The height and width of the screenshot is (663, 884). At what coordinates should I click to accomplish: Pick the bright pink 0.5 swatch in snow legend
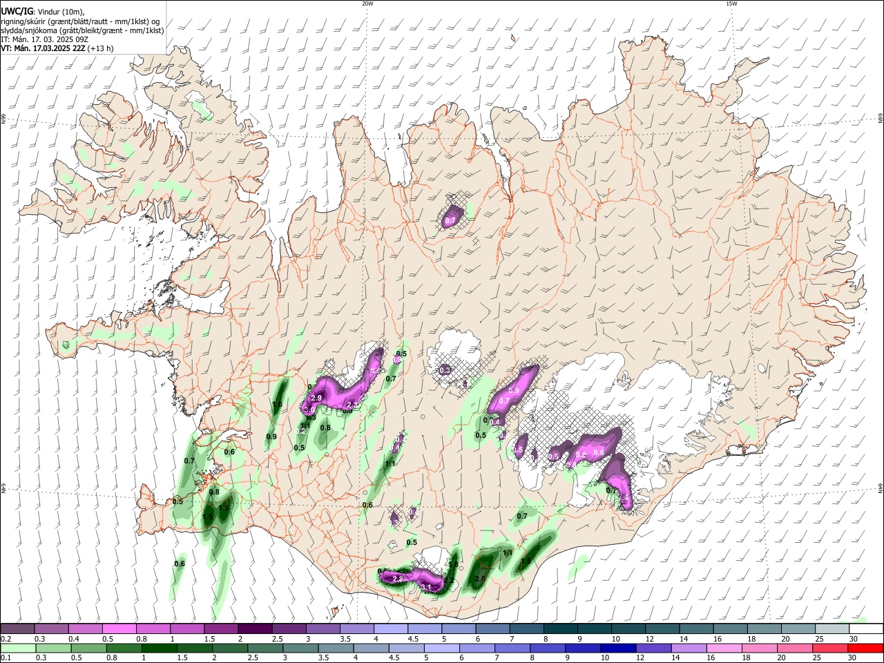coord(119,629)
